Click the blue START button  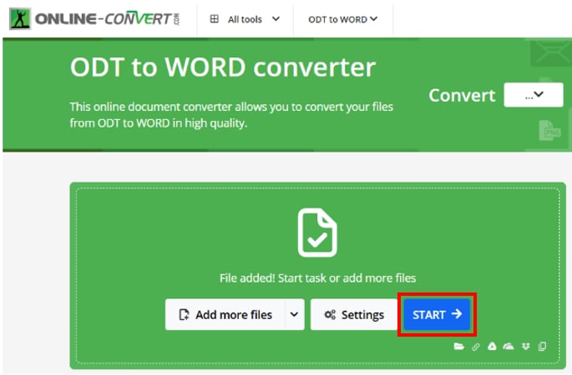(437, 314)
